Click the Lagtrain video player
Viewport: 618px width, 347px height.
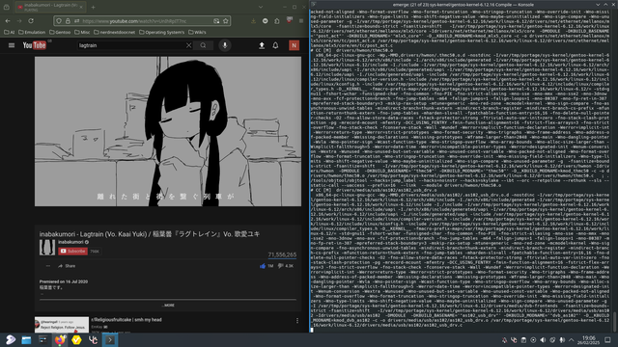click(x=168, y=131)
